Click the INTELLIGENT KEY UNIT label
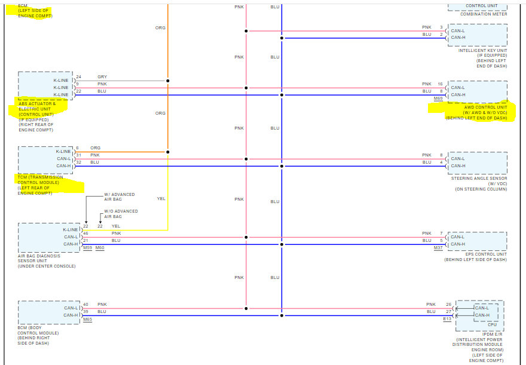Image resolution: width=526 pixels, height=365 pixels. point(482,50)
